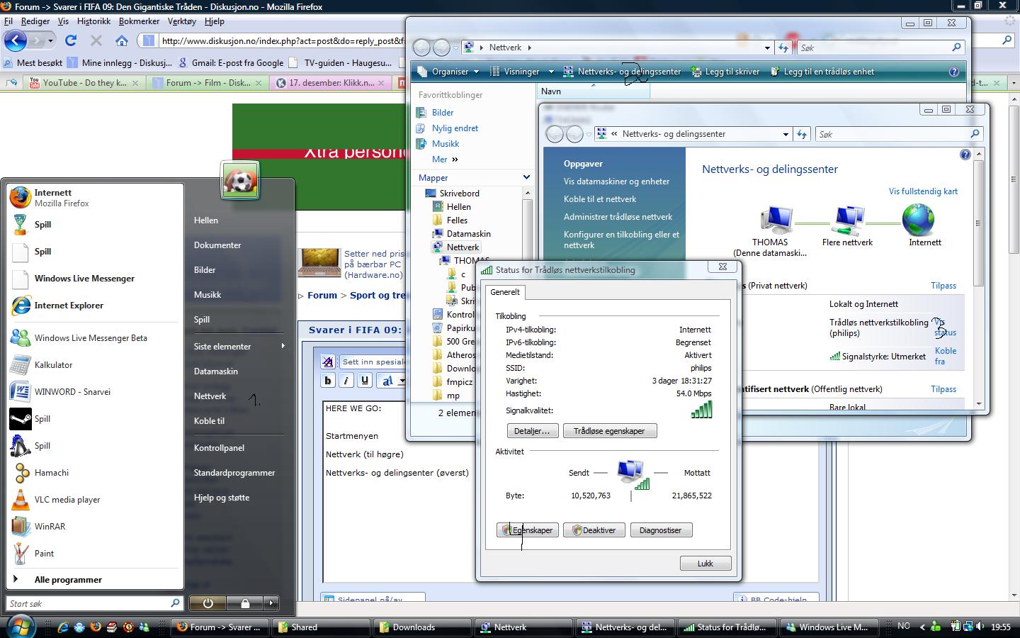Click Vis fullstendig kart link
This screenshot has width=1020, height=638.
pyautogui.click(x=923, y=191)
